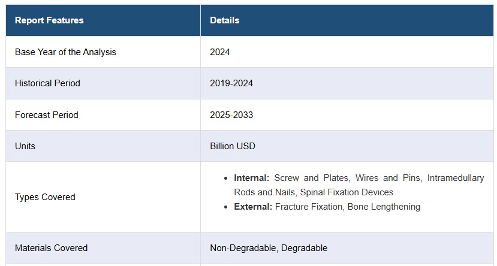The image size is (497, 266).
Task: Click the Report Features column header
Action: click(x=49, y=20)
